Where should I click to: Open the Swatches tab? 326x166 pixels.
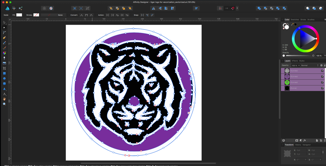click(x=294, y=20)
